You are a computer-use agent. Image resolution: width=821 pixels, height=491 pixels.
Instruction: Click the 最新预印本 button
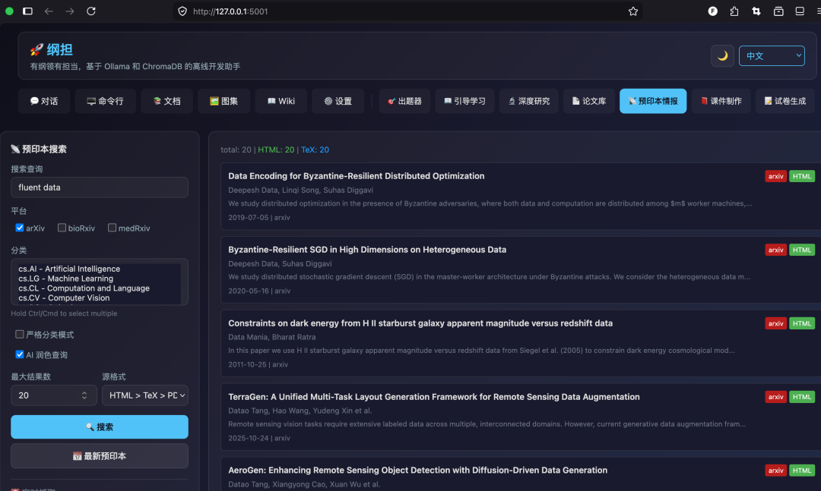[x=100, y=456]
